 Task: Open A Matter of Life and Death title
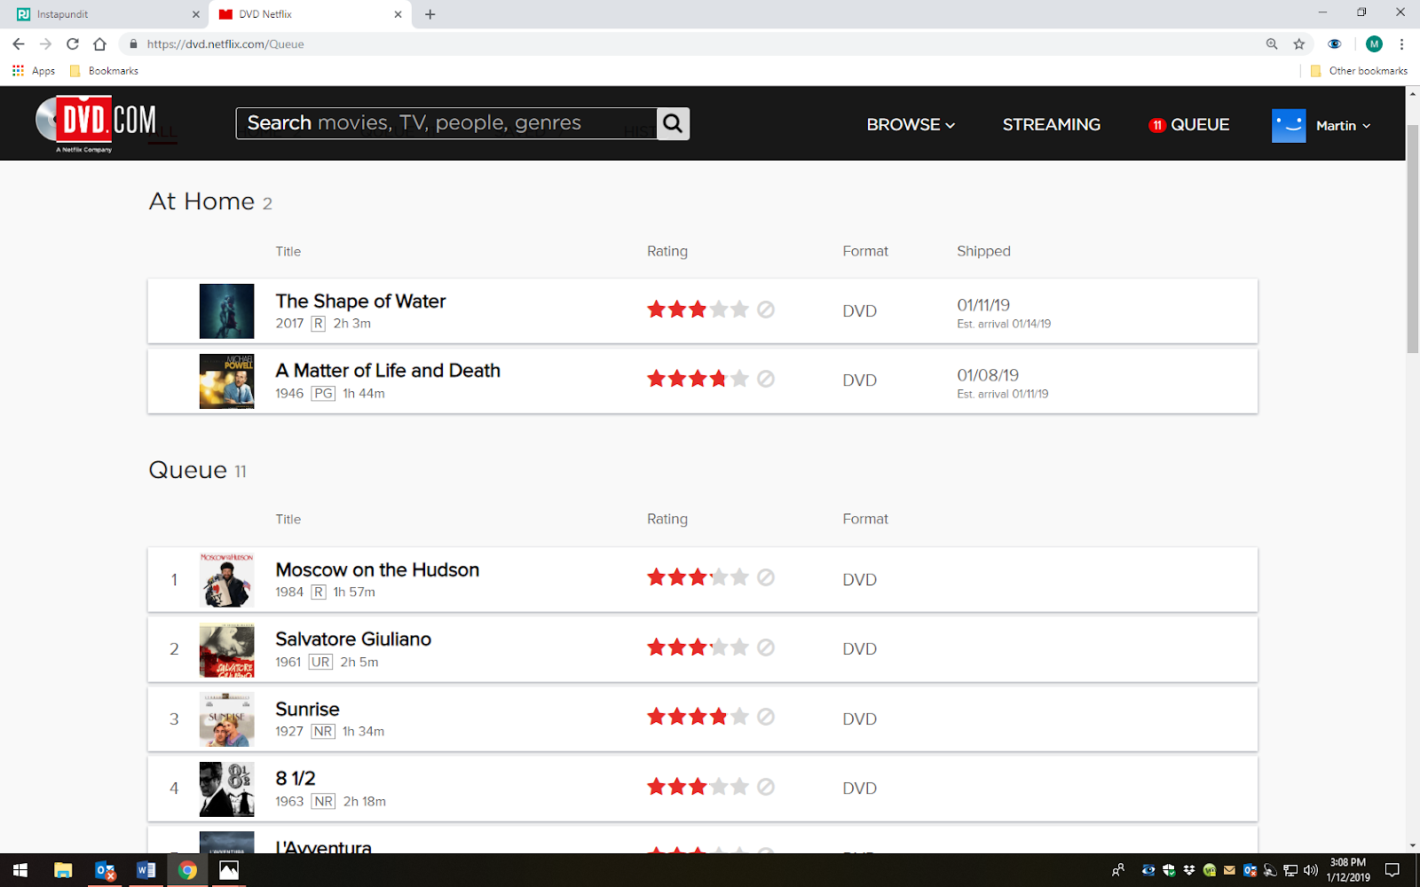388,371
